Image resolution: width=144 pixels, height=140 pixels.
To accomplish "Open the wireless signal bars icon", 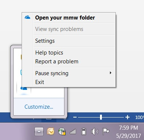I will [73, 132].
